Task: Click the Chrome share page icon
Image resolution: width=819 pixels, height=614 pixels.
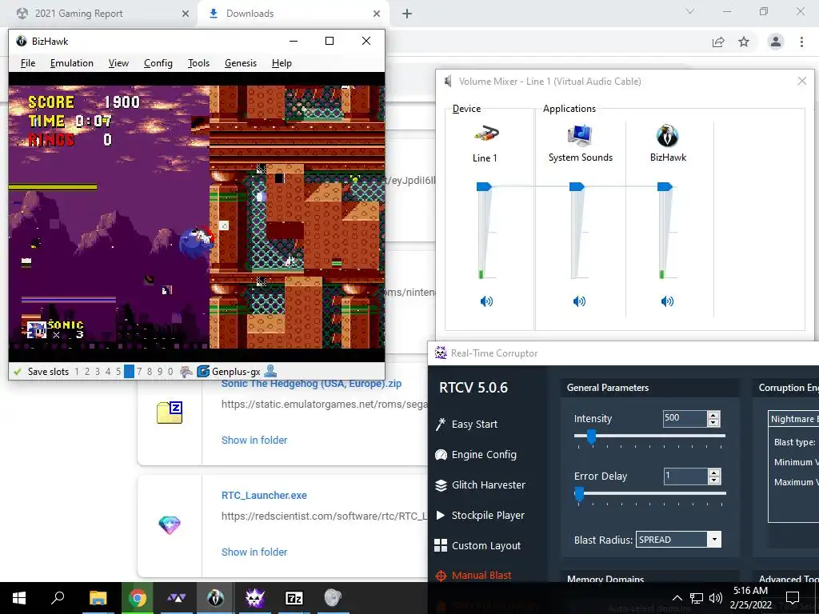Action: pos(718,42)
